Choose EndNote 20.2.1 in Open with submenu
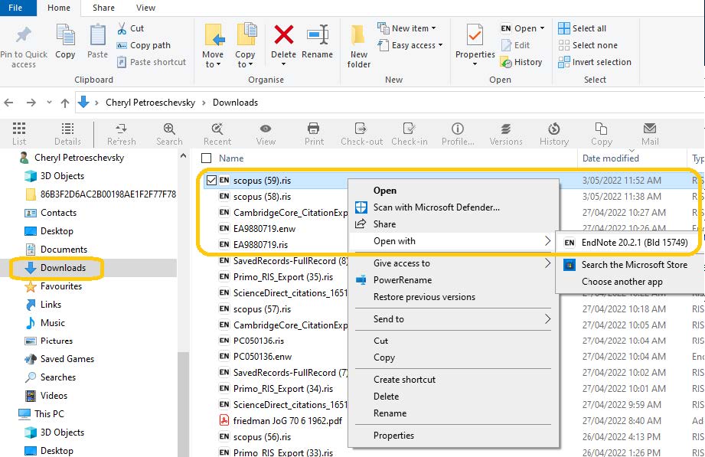705x457 pixels. 634,243
